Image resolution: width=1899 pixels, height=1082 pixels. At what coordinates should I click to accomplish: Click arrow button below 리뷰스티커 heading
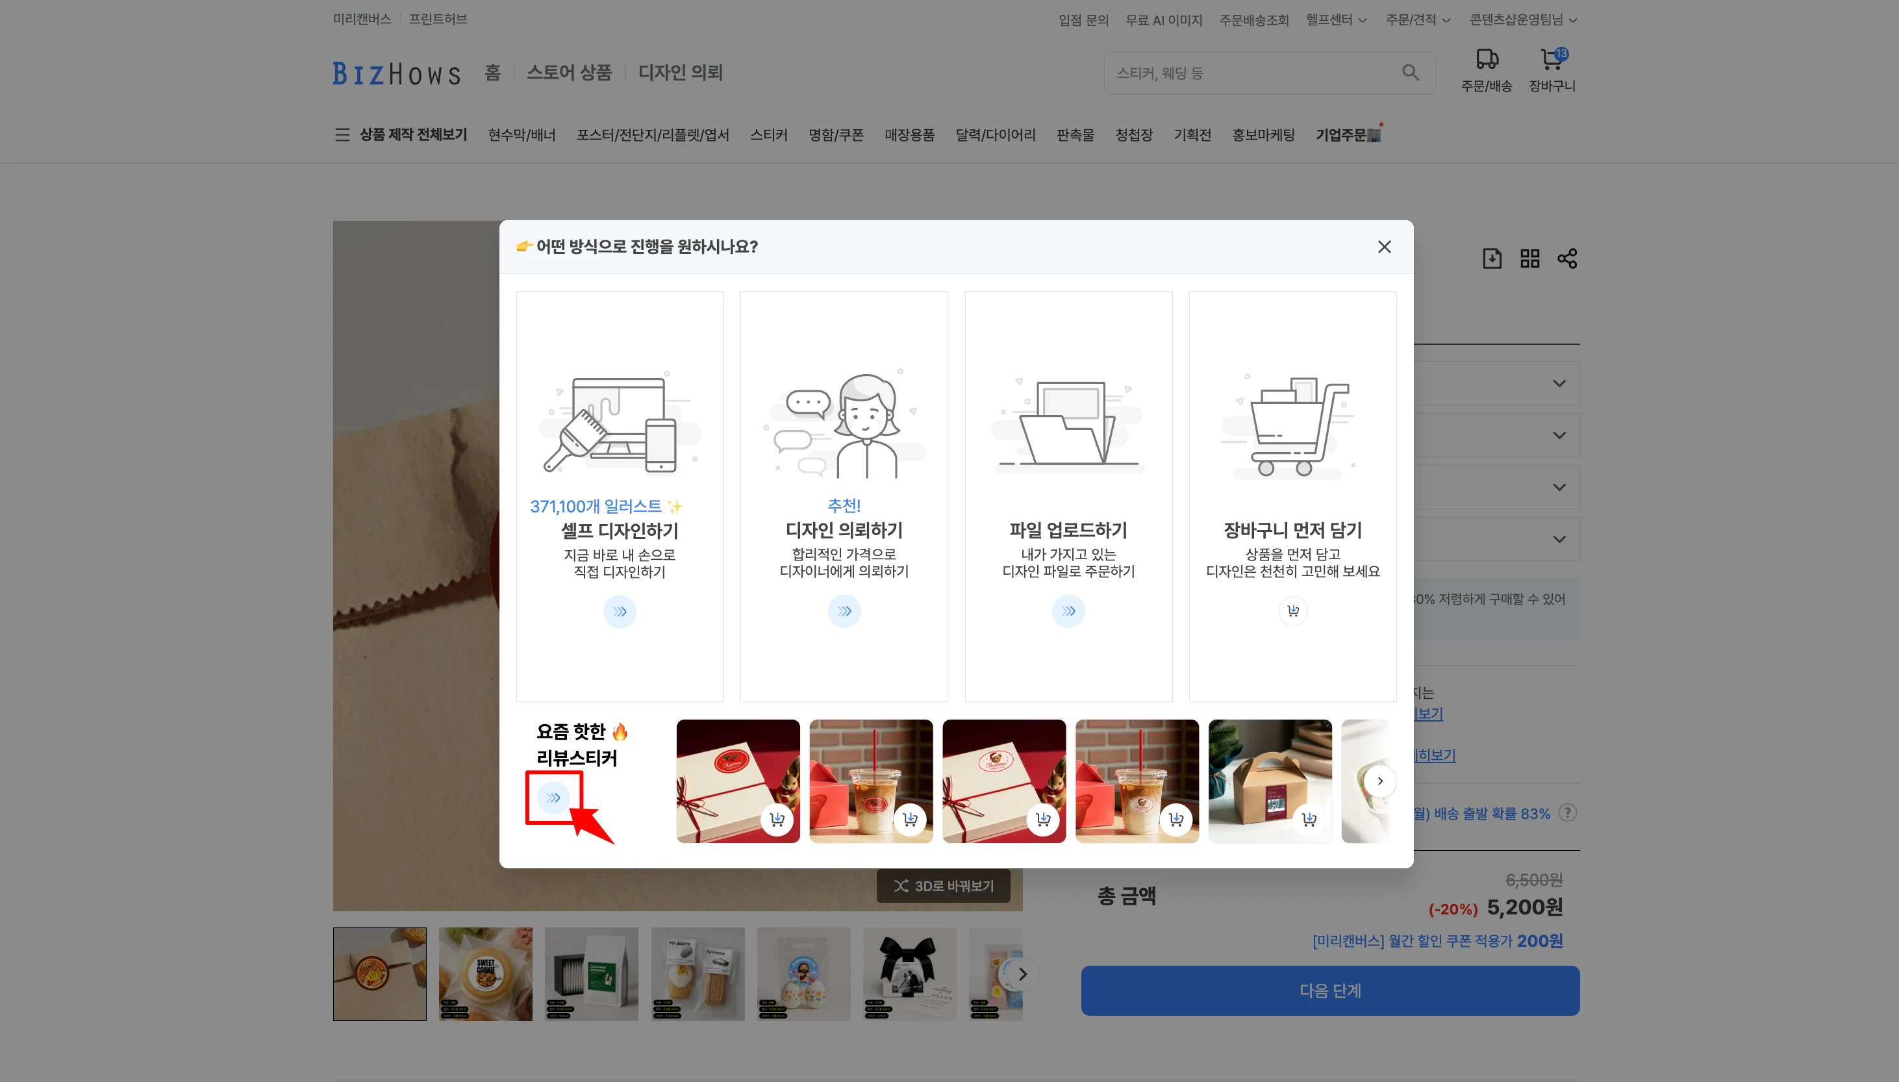click(553, 798)
